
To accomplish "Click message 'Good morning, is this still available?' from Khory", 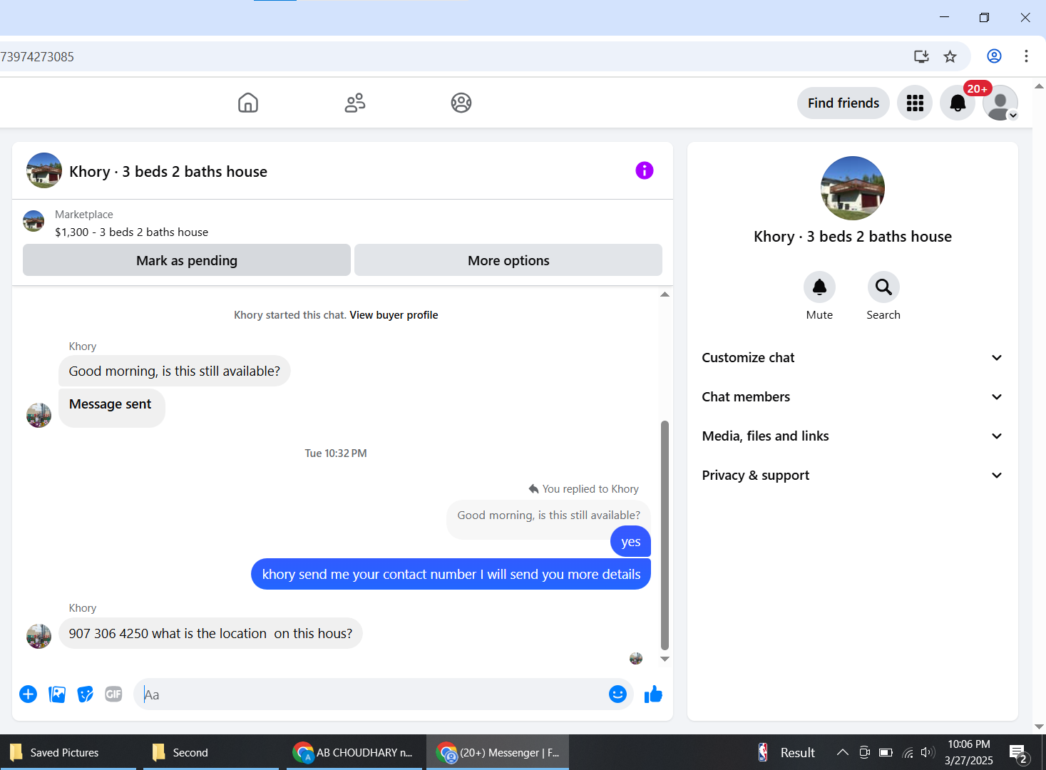I will [175, 371].
